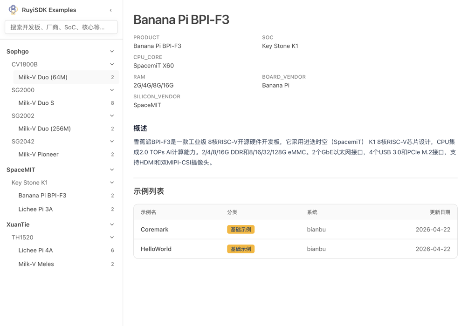Screen dimensions: 468x326
Task: Click the SOC value Key Stone K1
Action: point(280,46)
